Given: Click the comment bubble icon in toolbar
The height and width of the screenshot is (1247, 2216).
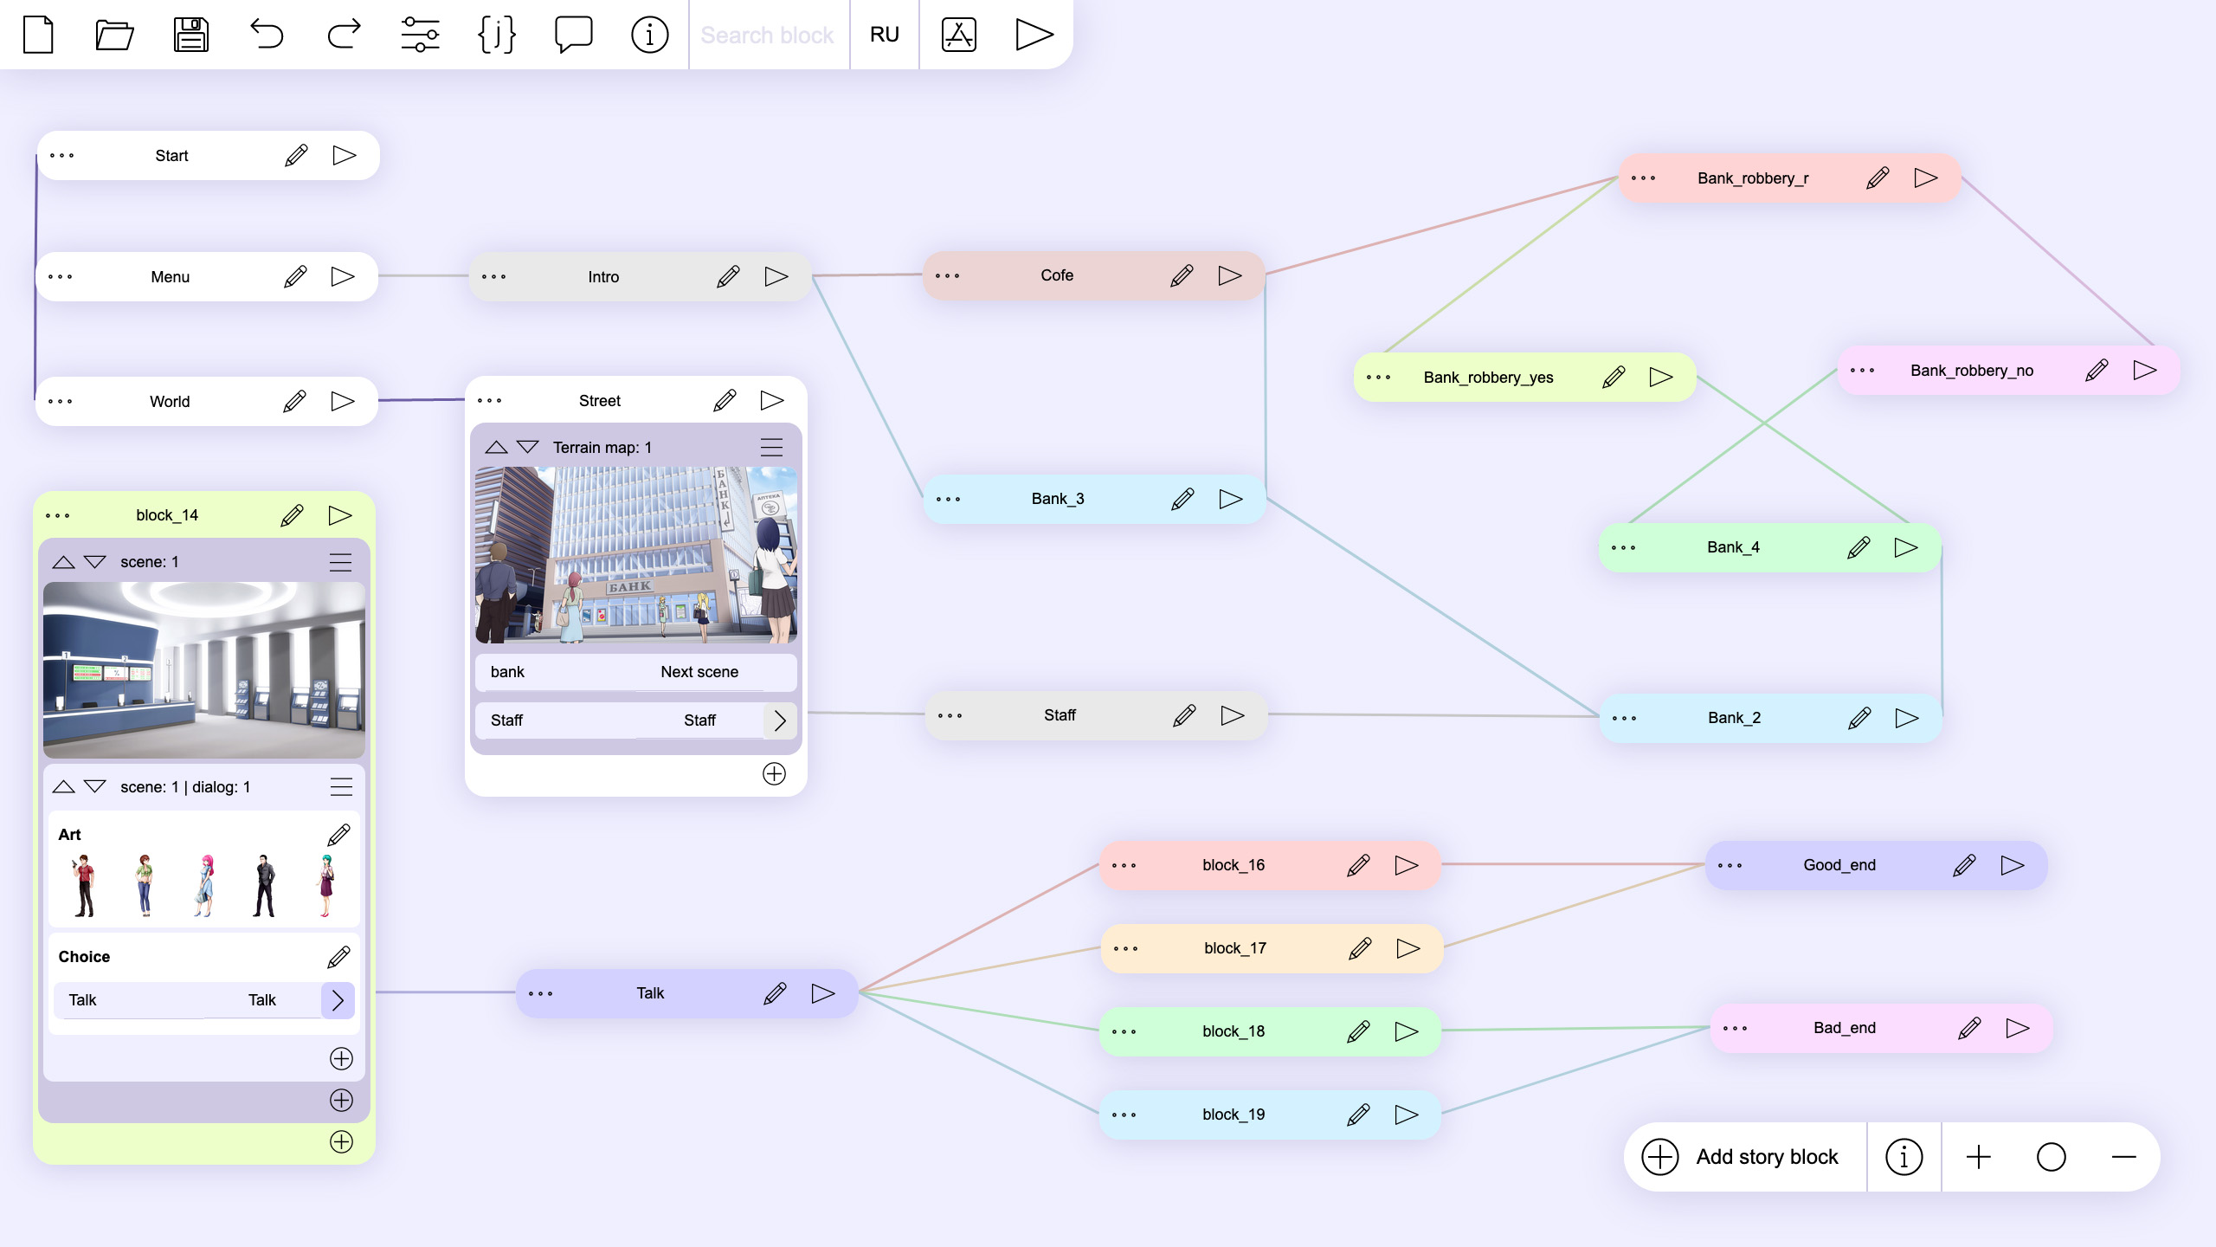Looking at the screenshot, I should tap(574, 34).
